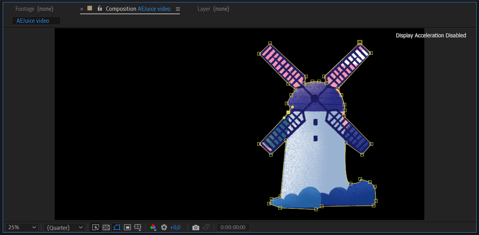Click the reset exposure aperture icon
The width and height of the screenshot is (479, 235).
click(x=164, y=227)
